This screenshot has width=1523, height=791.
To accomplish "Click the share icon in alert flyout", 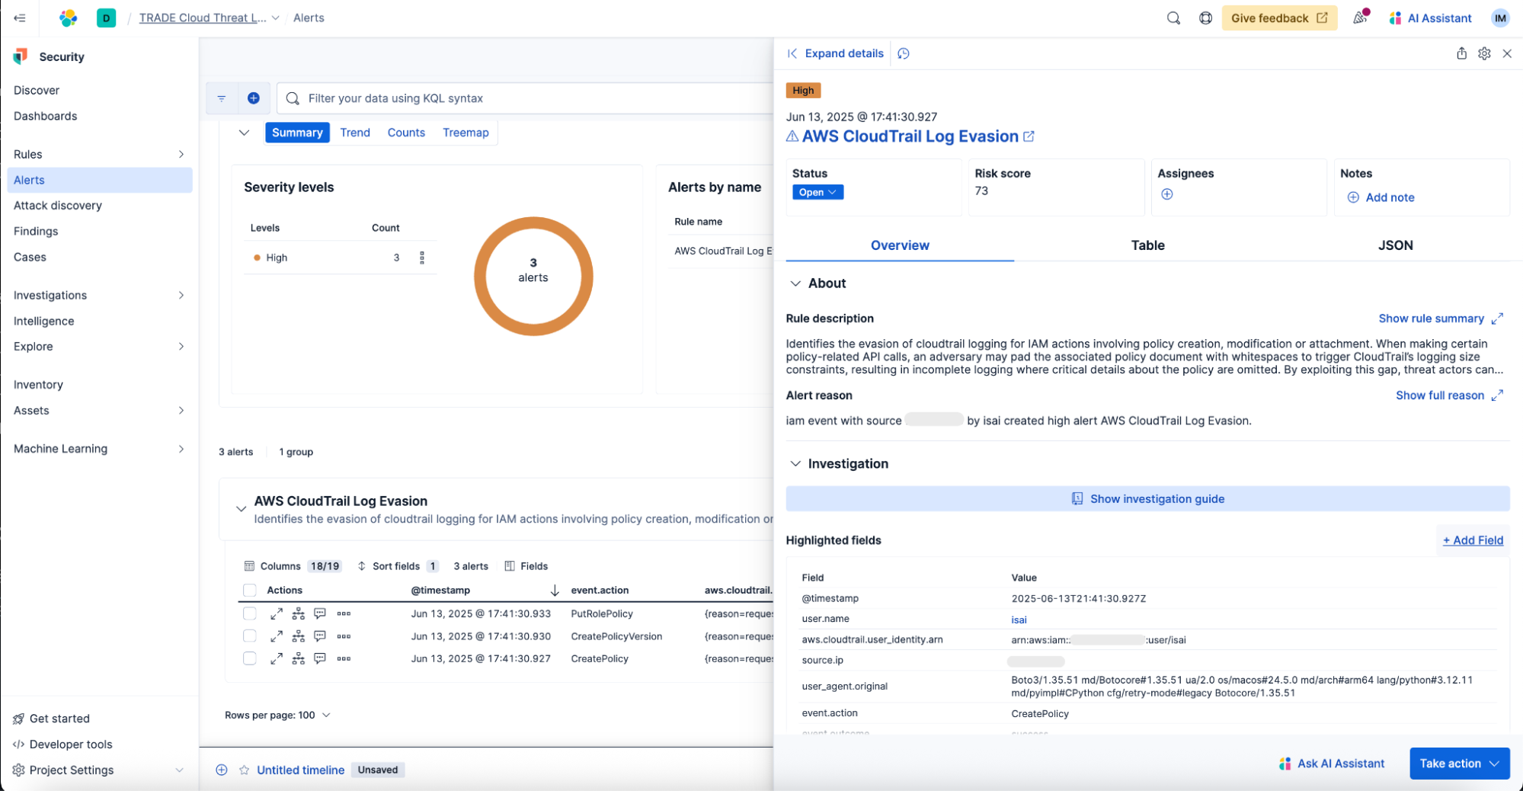I will [1461, 53].
